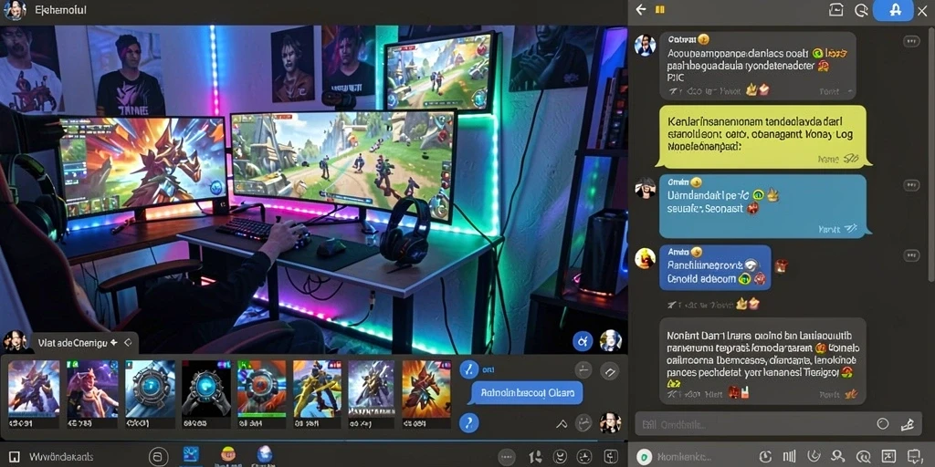Open more options for the Amto message

911,256
